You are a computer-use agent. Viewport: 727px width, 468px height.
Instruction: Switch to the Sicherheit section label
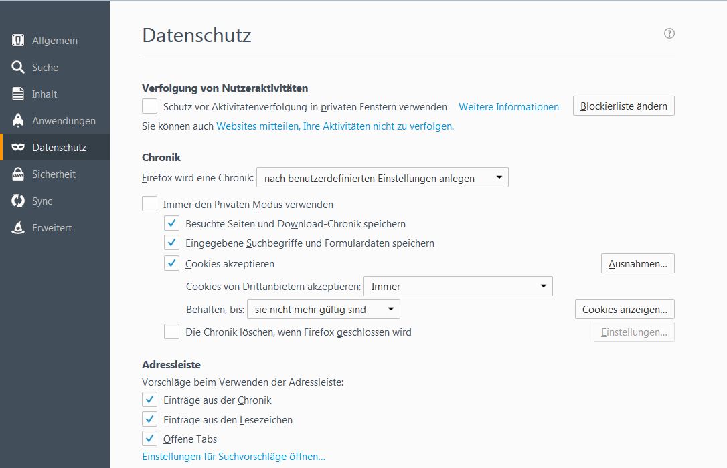(54, 174)
